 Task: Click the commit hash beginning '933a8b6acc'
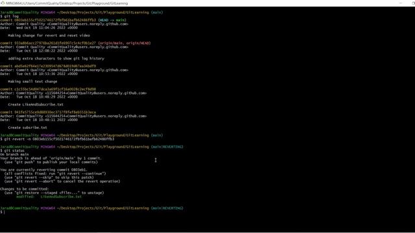tap(55, 43)
